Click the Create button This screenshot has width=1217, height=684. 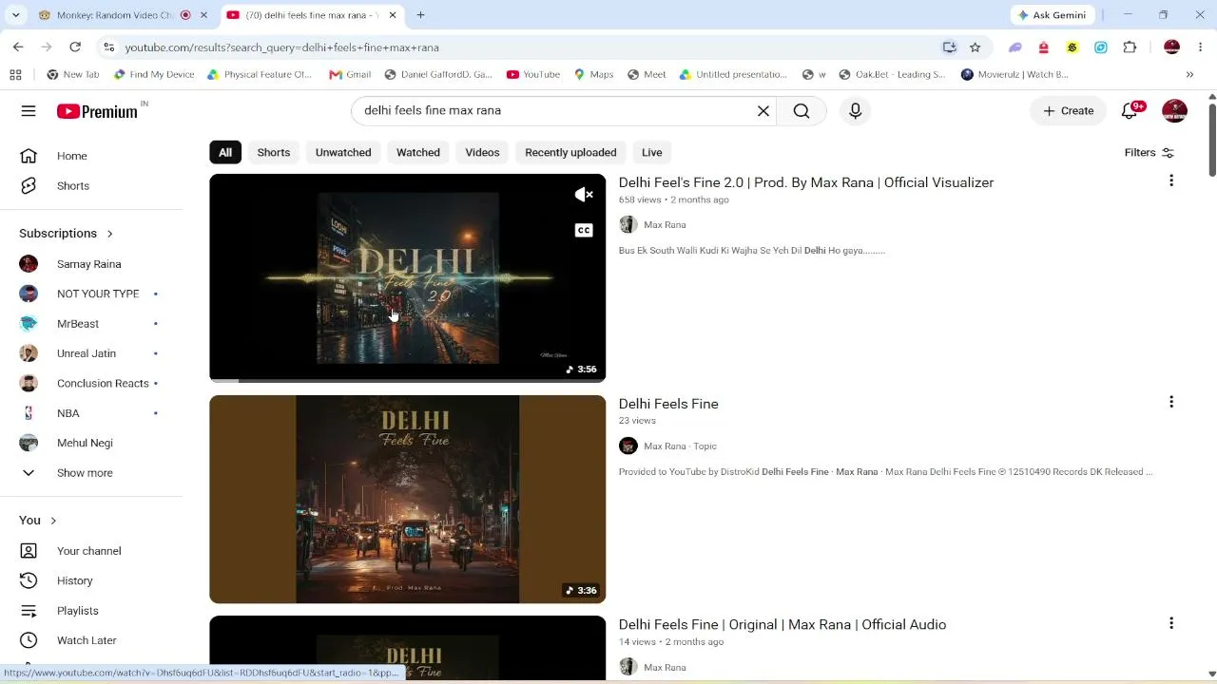tap(1068, 111)
